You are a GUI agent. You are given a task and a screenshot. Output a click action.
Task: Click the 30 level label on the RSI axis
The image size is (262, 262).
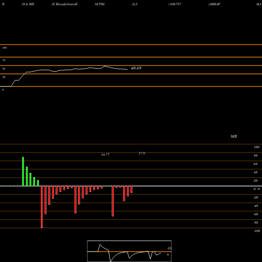coord(4,77)
